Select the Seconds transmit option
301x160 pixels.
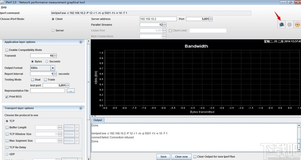(47, 62)
